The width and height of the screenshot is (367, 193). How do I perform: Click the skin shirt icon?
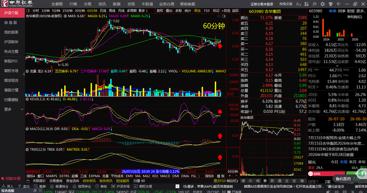coord(331,4)
